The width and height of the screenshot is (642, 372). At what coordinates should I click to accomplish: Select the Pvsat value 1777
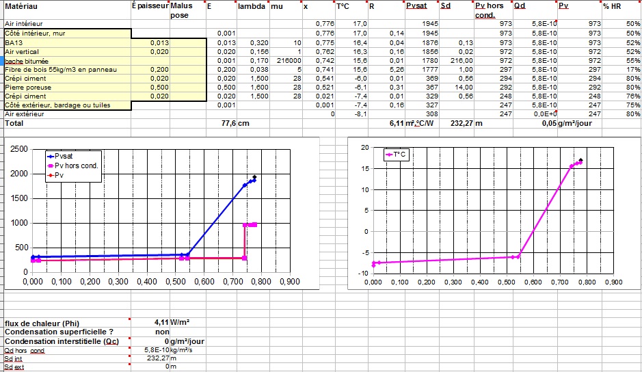[x=422, y=70]
